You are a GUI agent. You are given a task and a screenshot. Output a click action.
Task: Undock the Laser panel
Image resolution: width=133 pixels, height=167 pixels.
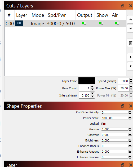click(x=123, y=165)
